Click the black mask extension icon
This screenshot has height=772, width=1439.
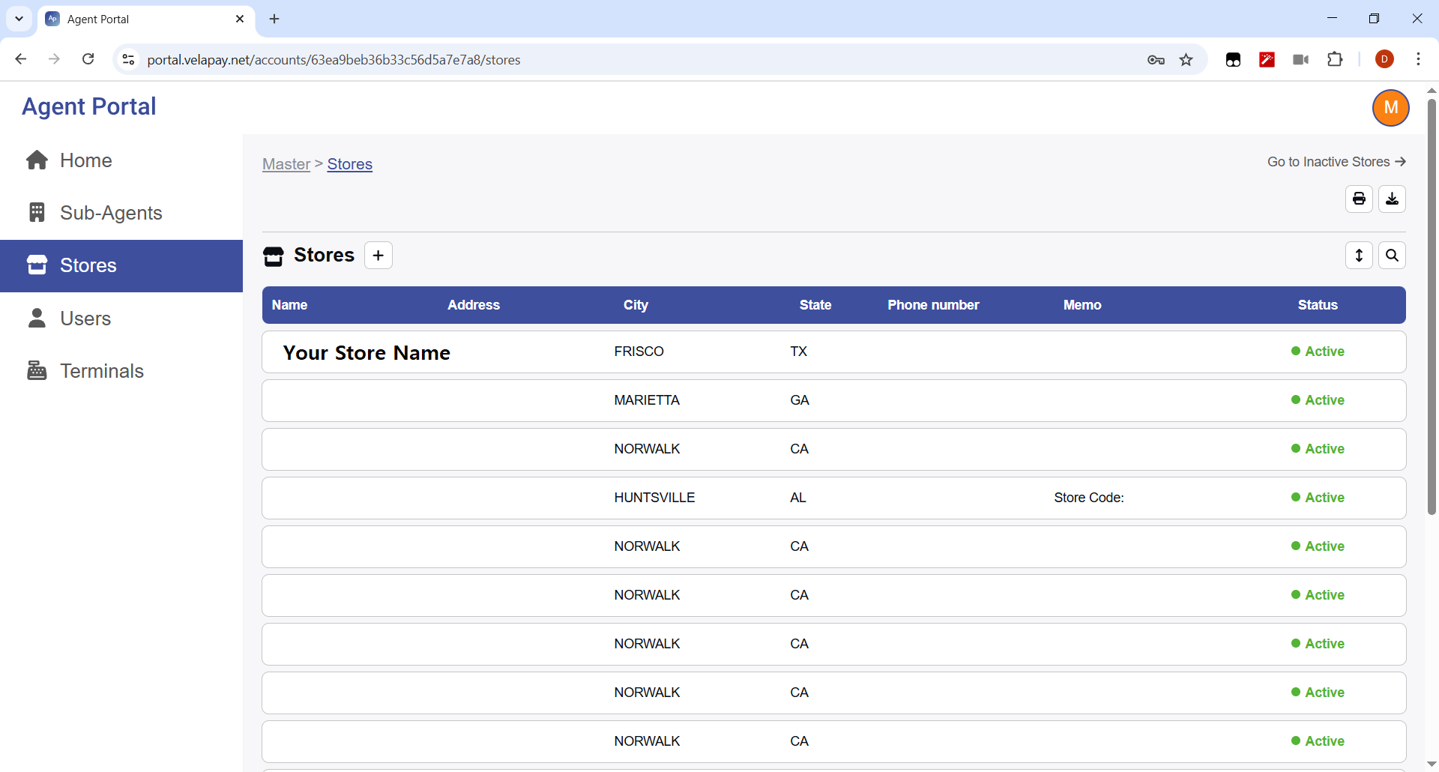(x=1233, y=60)
